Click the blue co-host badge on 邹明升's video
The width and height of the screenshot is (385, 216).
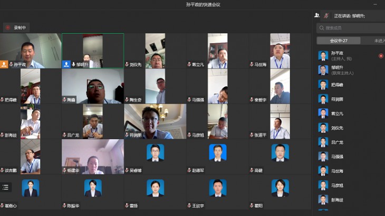(66, 64)
